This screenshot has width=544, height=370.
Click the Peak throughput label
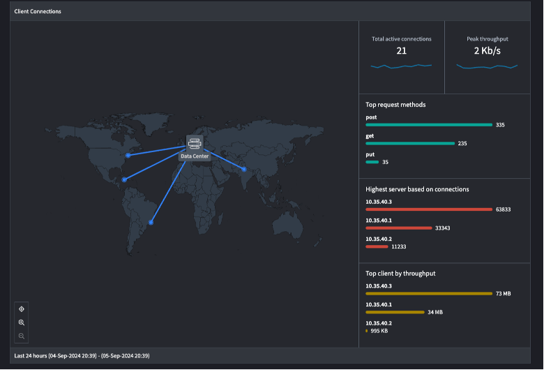coord(487,39)
